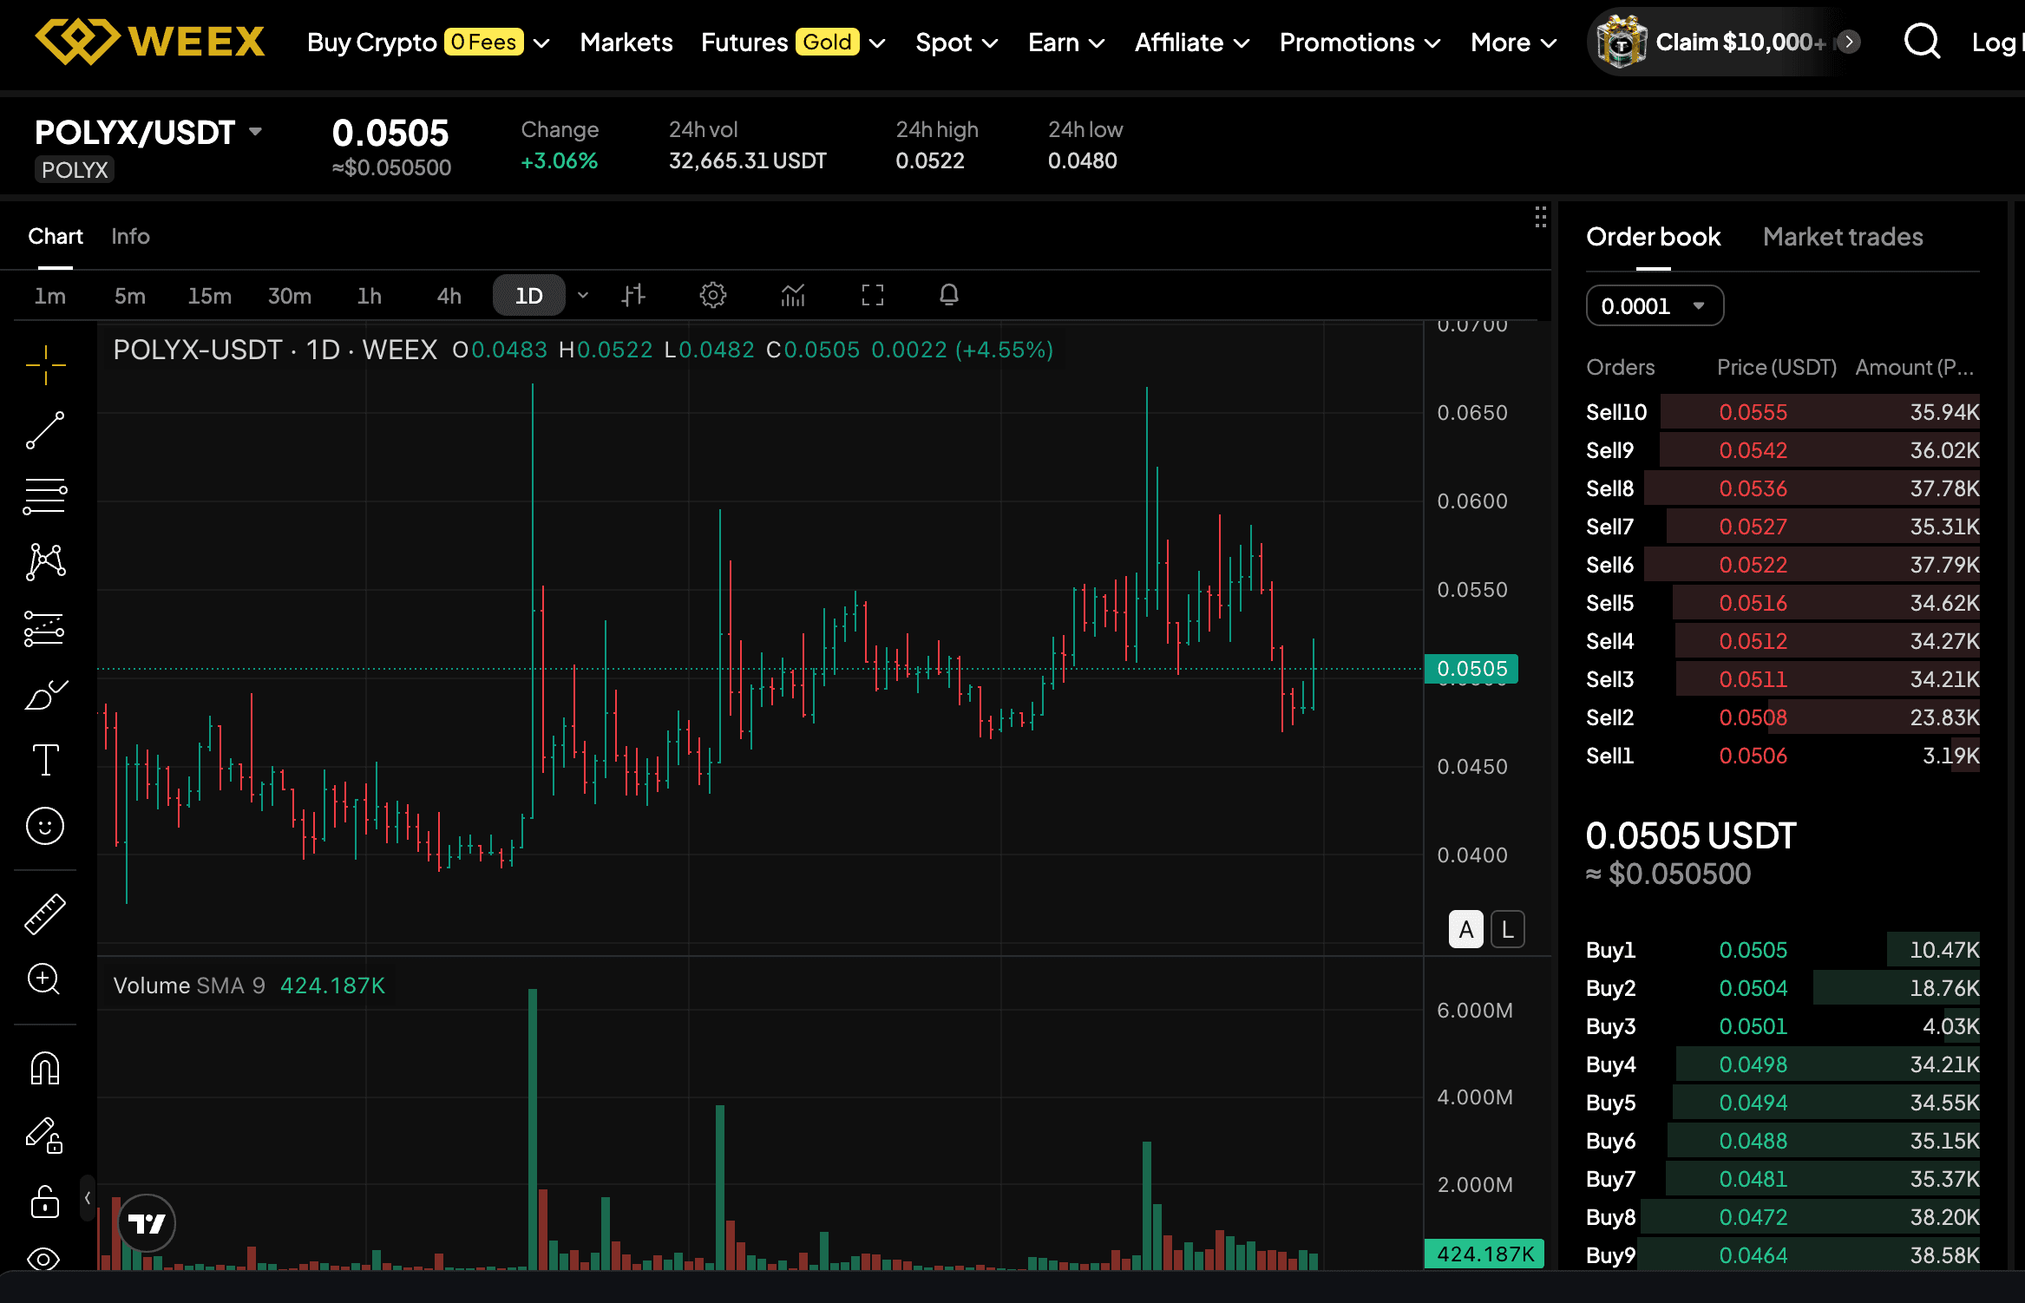
Task: Click the Log in link
Action: 1998,42
